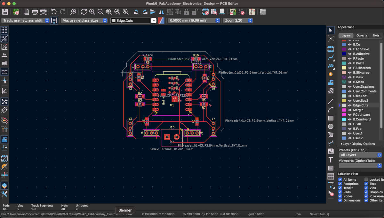The width and height of the screenshot is (384, 218).
Task: Open All Layers presets dropdown
Action: click(360, 155)
